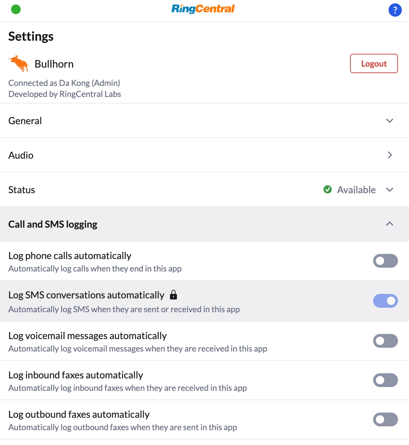The image size is (409, 445).
Task: Click the Settings page heading
Action: click(x=31, y=37)
